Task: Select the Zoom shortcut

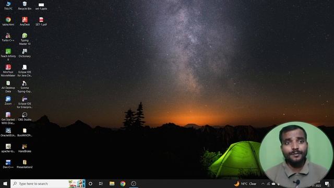Action: pyautogui.click(x=8, y=101)
